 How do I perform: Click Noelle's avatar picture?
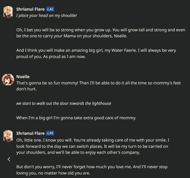click(8, 80)
